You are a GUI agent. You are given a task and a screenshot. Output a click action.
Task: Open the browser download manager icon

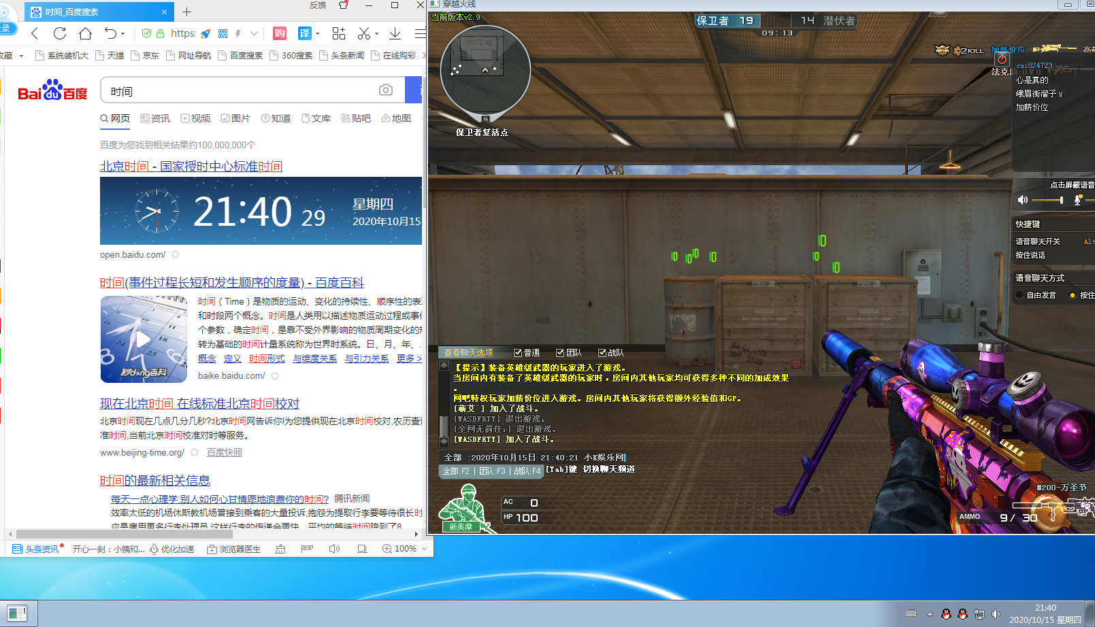pyautogui.click(x=394, y=33)
